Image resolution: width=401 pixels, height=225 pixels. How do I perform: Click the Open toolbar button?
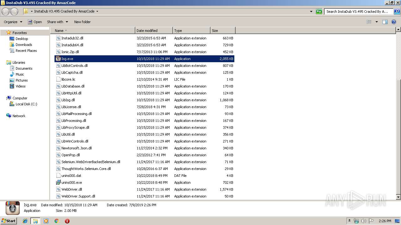click(x=35, y=22)
